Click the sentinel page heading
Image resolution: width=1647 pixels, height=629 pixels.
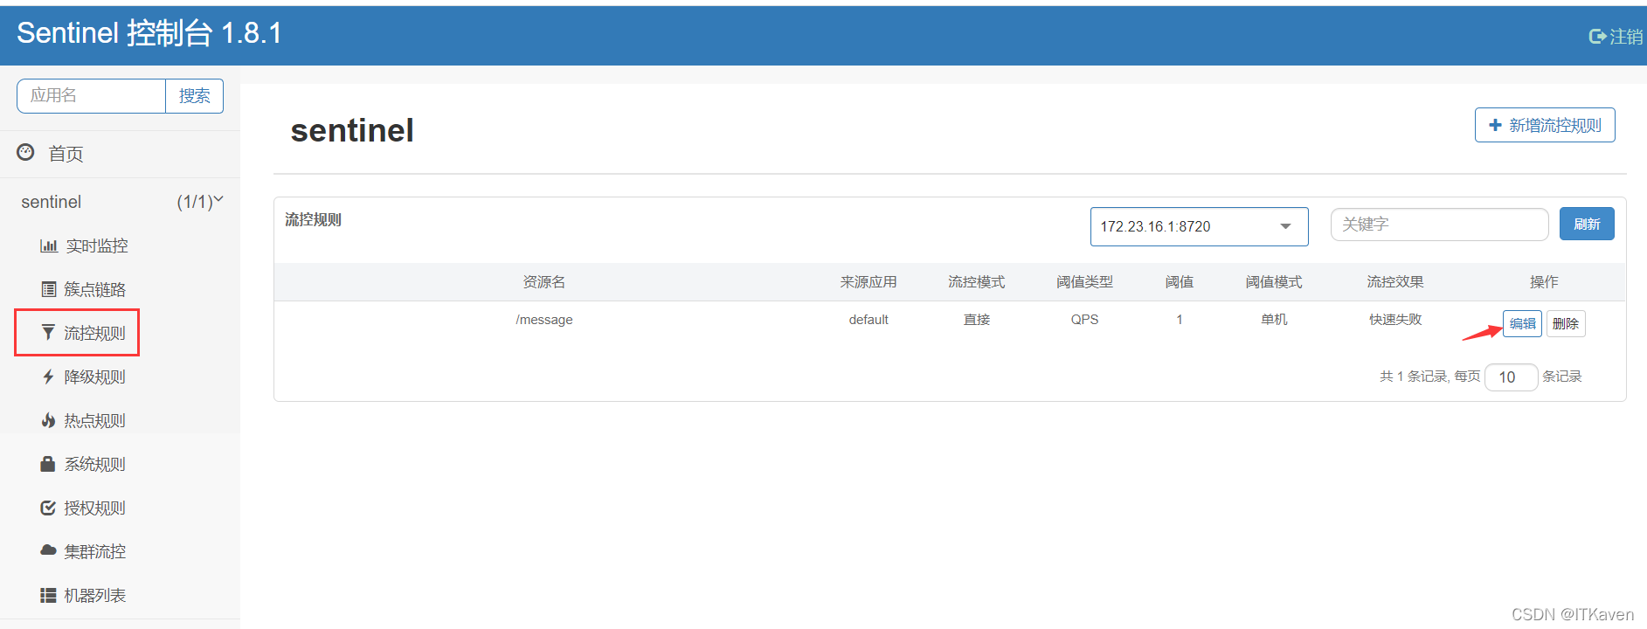coord(352,131)
